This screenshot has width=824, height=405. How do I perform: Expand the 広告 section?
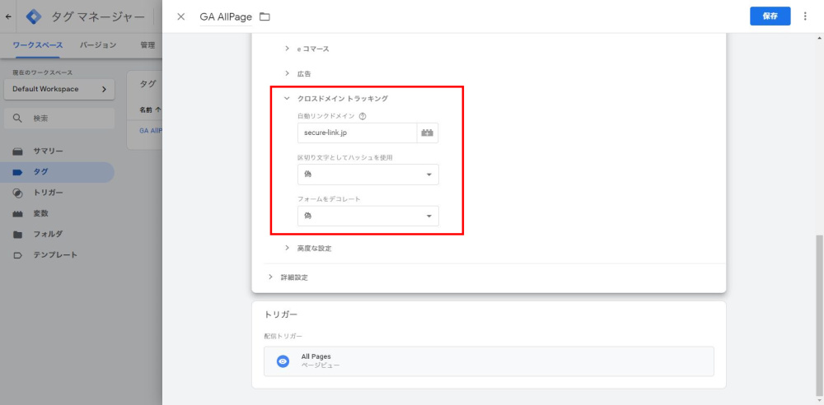(287, 73)
